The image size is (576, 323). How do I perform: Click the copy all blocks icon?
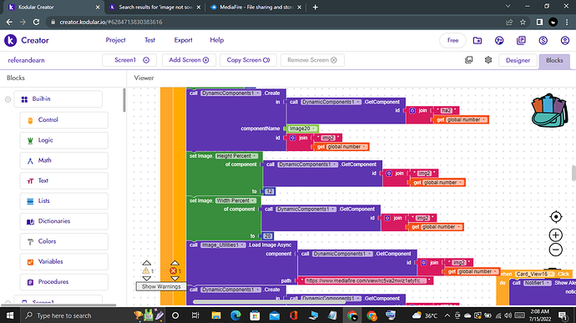[469, 60]
